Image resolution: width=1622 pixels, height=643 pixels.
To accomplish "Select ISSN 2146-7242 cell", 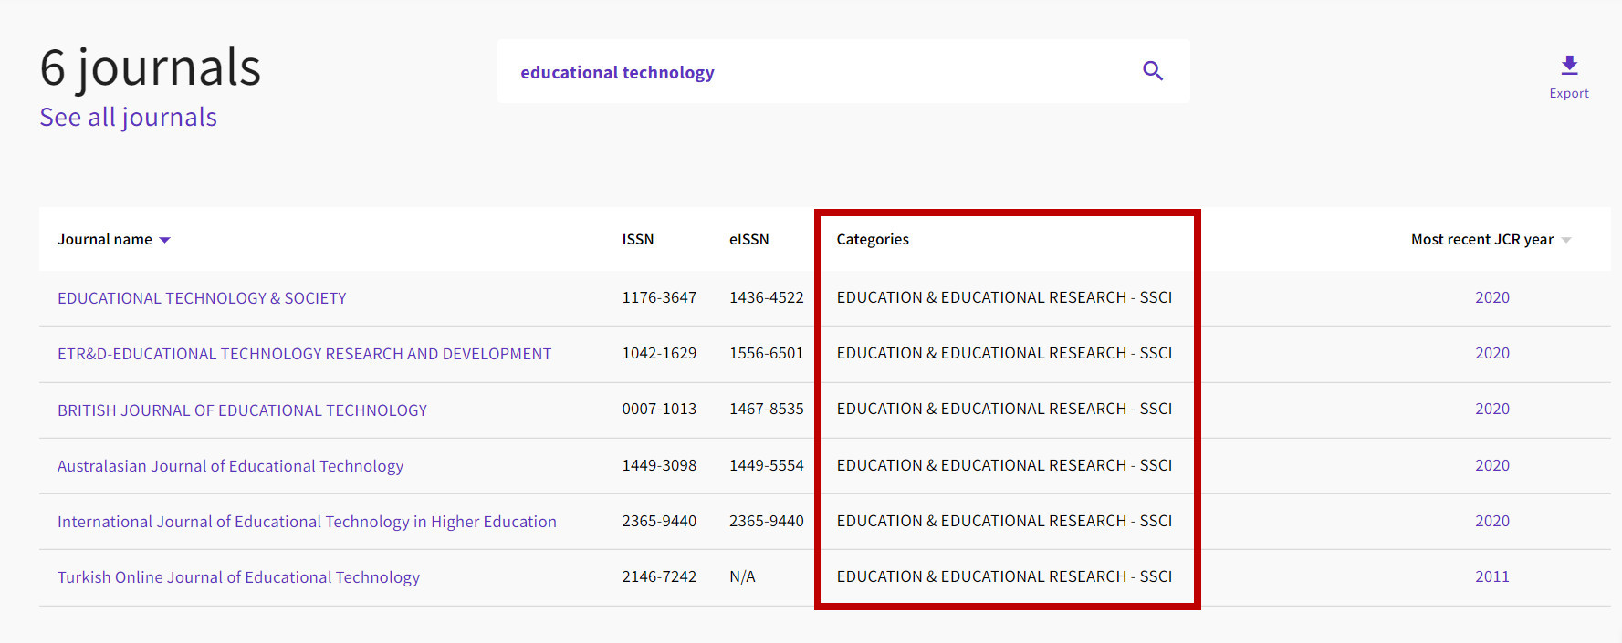I will click(659, 576).
